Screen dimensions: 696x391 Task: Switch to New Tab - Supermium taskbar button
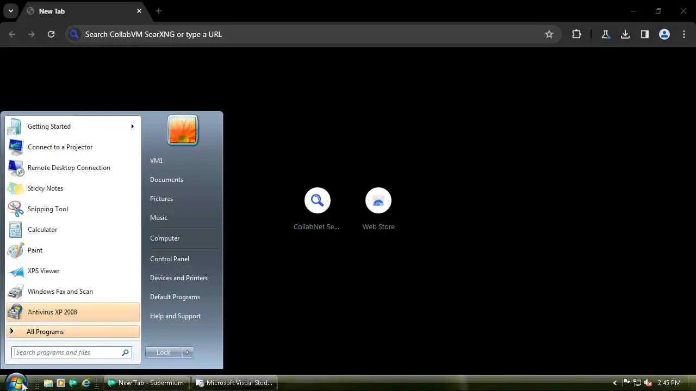point(146,383)
